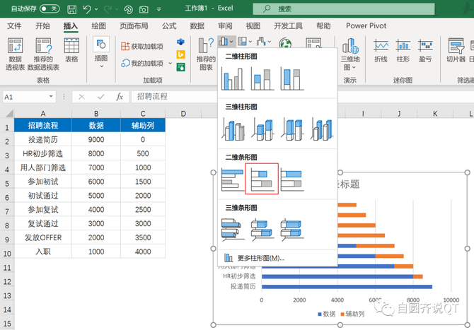
Task: Open the 开发工具 tab
Action: click(289, 26)
